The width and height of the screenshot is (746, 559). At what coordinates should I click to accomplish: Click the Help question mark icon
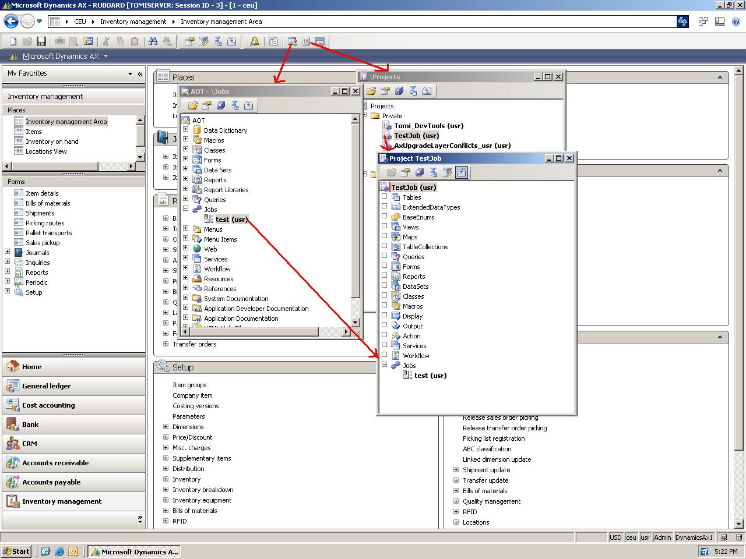coord(736,22)
